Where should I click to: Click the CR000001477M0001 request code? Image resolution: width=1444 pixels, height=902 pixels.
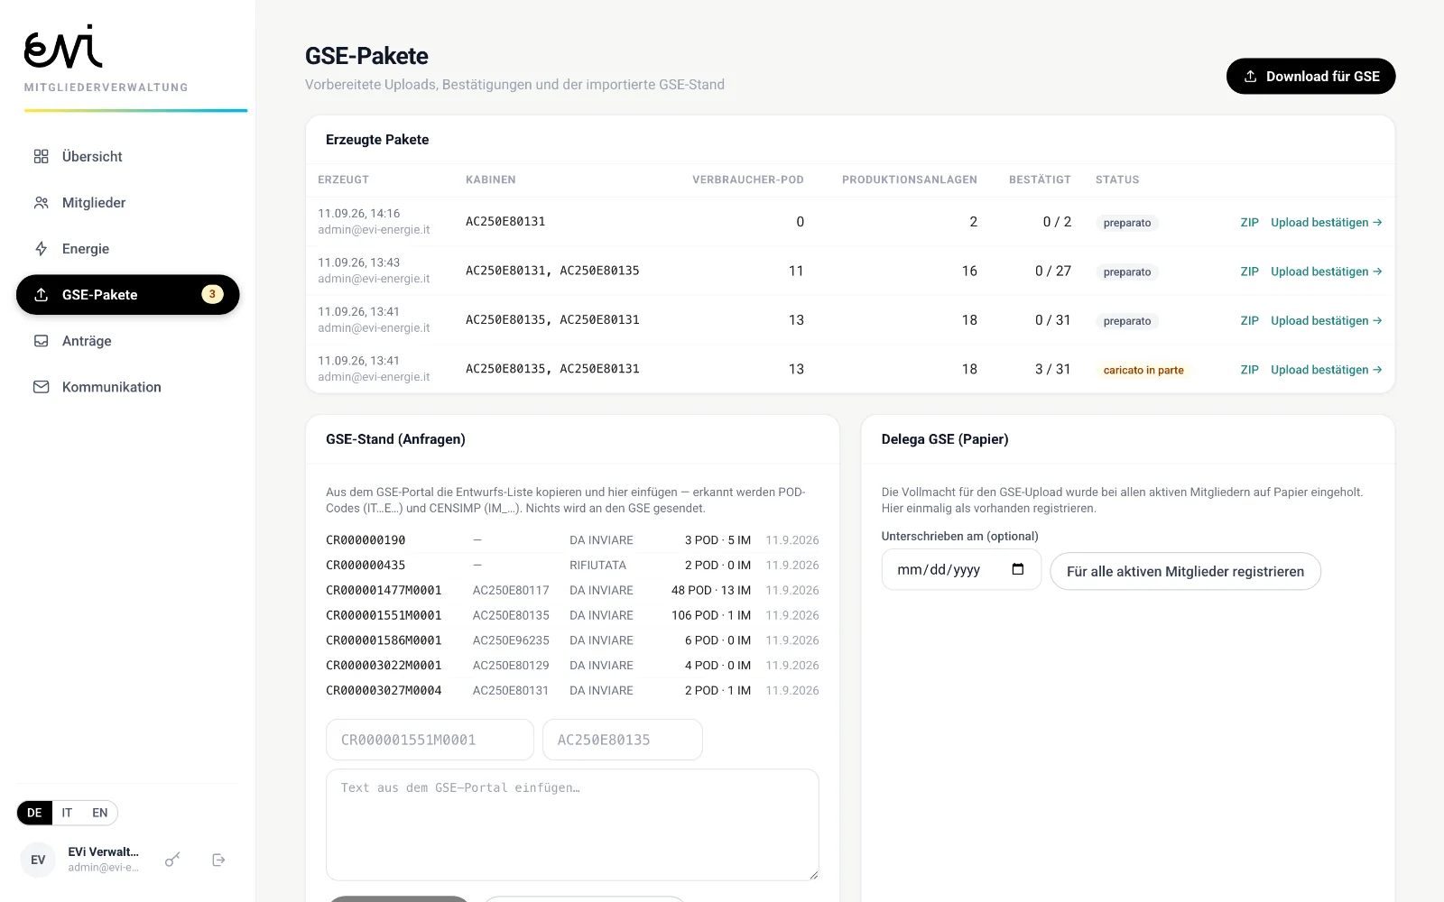point(384,591)
